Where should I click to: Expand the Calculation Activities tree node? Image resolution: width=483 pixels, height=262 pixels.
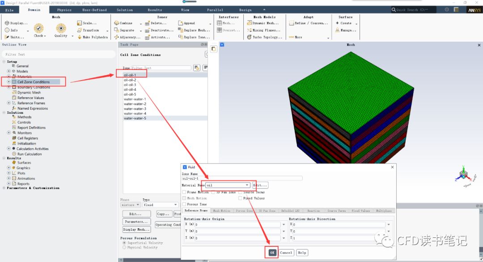8,149
